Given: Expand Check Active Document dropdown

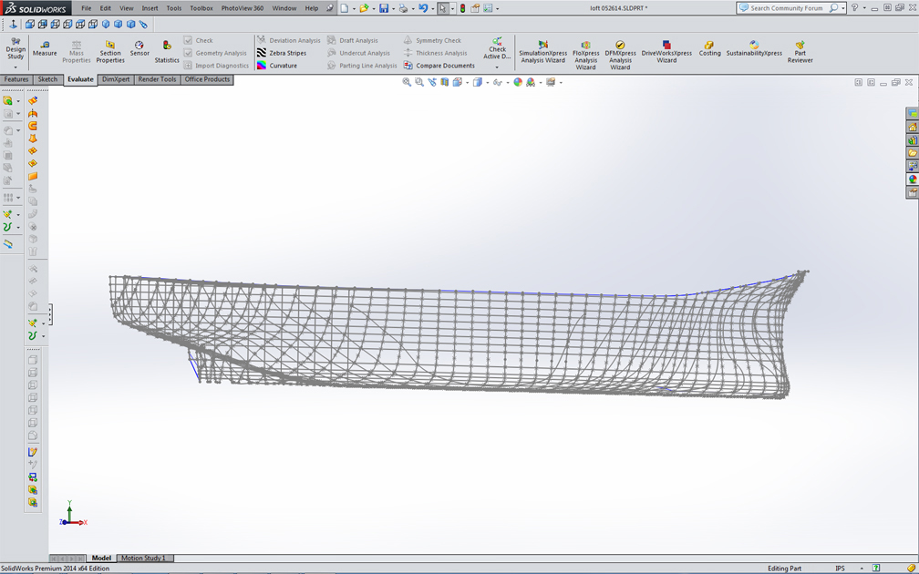Looking at the screenshot, I should (x=497, y=67).
